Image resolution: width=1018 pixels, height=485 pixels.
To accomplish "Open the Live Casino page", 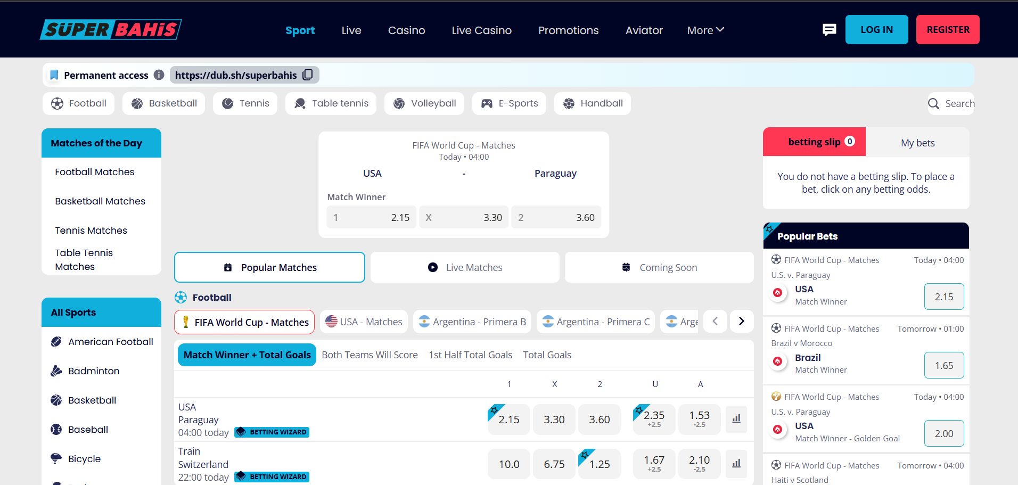I will tap(481, 30).
